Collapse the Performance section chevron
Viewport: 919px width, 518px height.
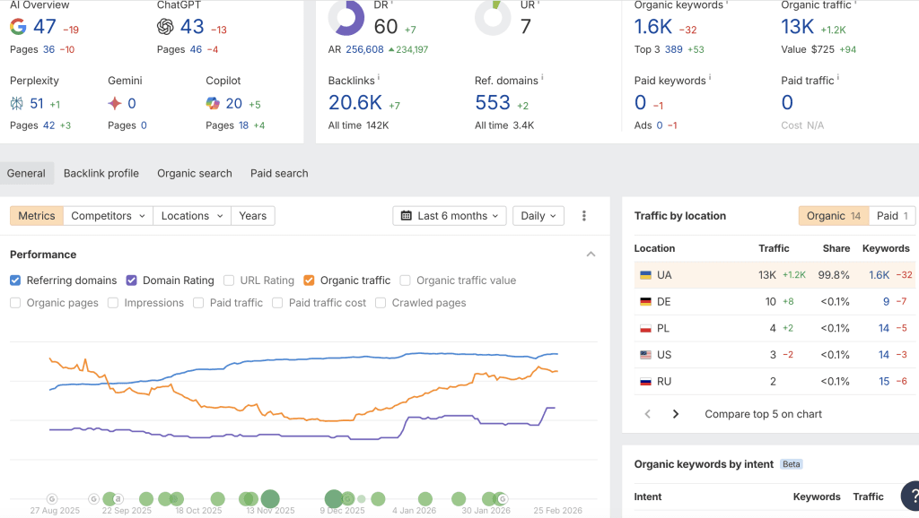click(x=591, y=254)
